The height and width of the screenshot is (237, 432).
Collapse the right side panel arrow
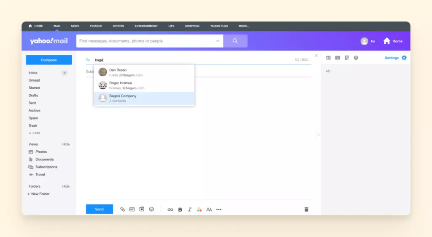point(319,135)
